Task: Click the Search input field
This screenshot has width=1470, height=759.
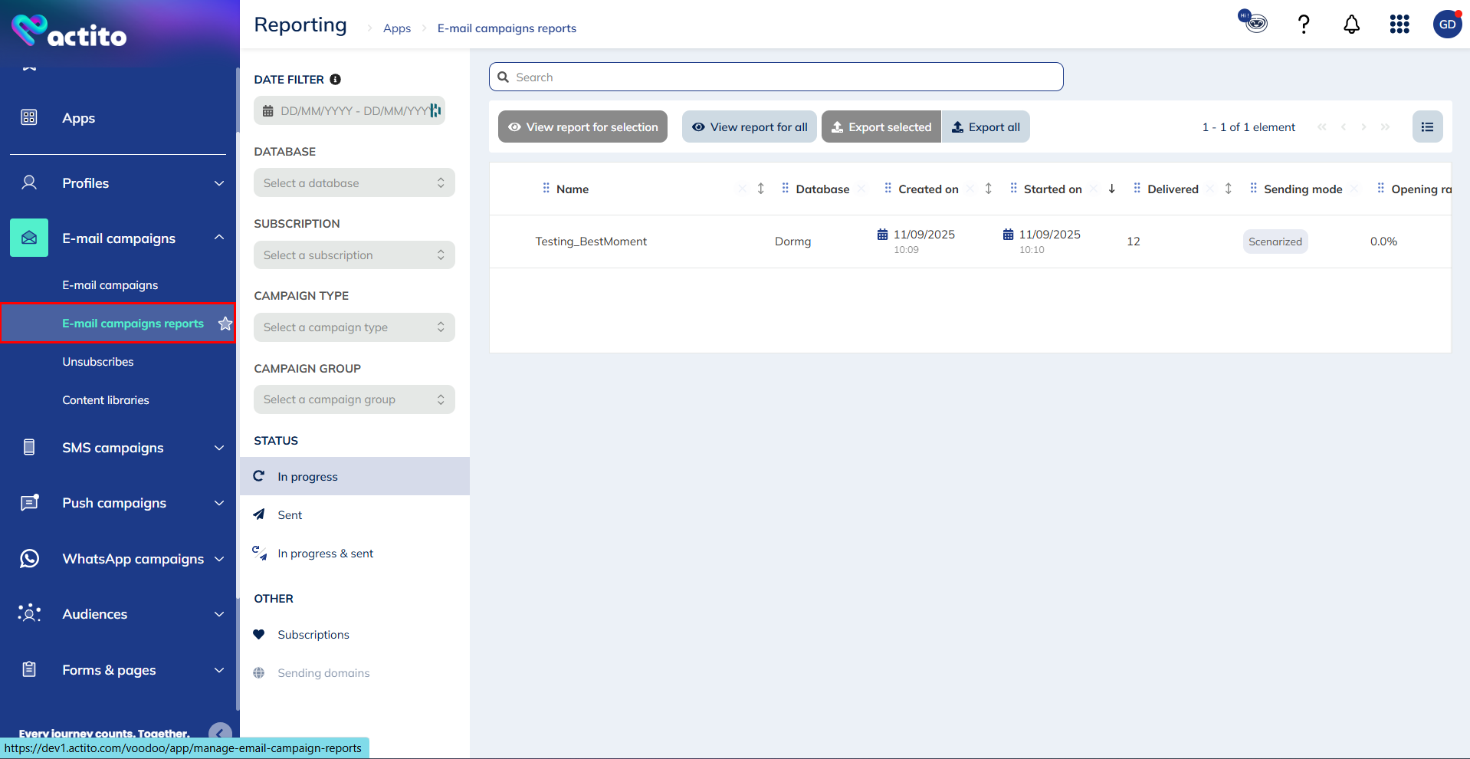Action: click(776, 77)
